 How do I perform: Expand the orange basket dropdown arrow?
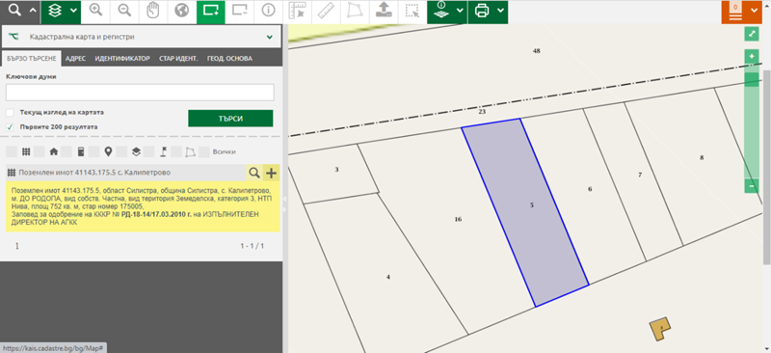pyautogui.click(x=754, y=11)
